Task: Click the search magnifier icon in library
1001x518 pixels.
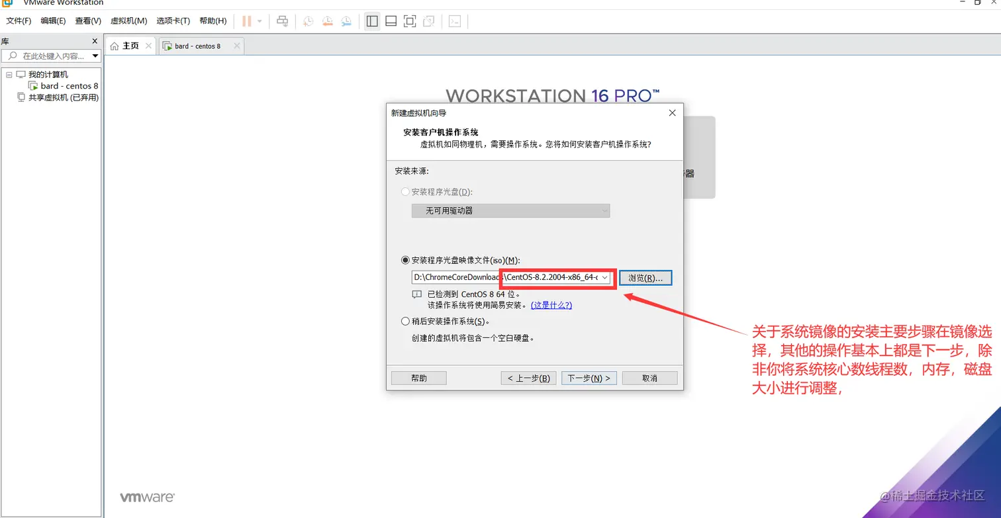Action: [13, 56]
